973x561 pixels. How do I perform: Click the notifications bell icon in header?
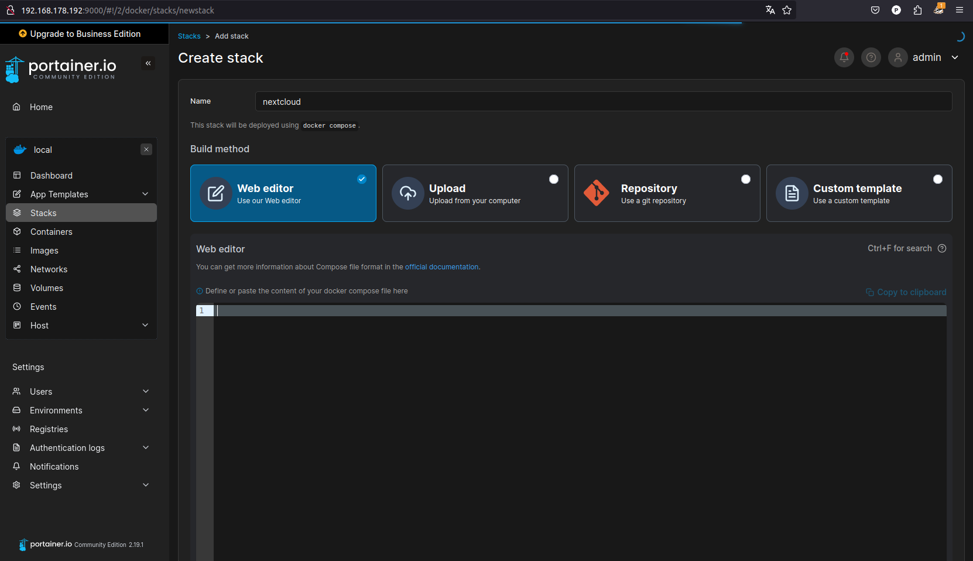point(844,57)
